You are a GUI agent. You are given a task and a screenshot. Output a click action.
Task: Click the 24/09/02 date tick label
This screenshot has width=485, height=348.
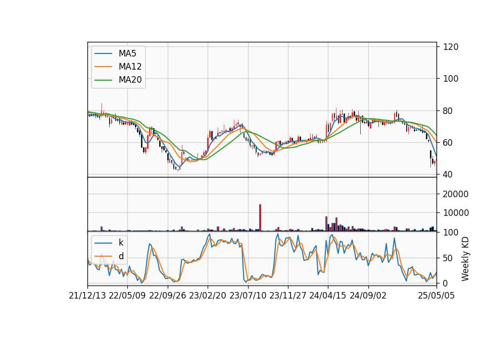click(x=368, y=296)
